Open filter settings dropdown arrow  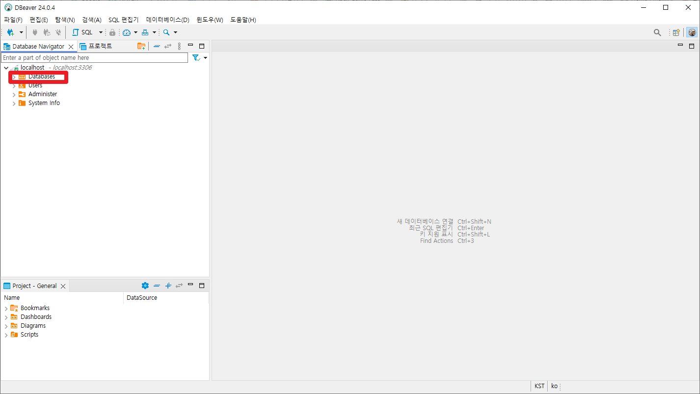pos(205,58)
